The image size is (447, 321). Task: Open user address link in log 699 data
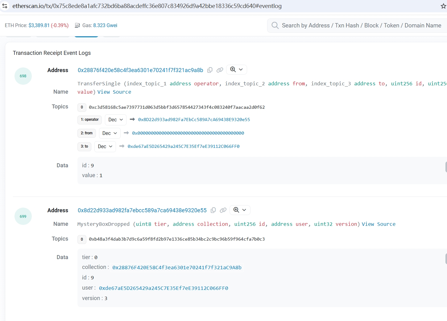163,288
